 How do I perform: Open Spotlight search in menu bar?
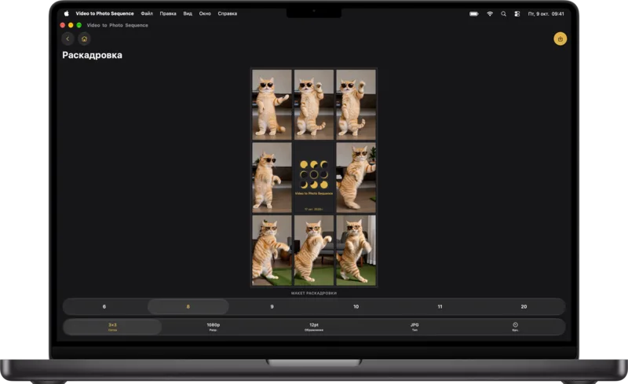pyautogui.click(x=503, y=13)
